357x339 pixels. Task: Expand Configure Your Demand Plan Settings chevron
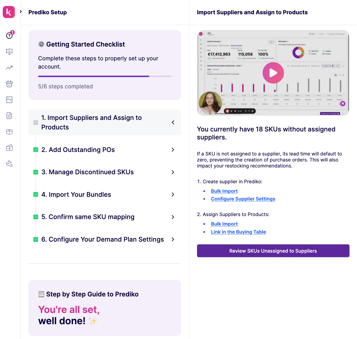pyautogui.click(x=173, y=239)
